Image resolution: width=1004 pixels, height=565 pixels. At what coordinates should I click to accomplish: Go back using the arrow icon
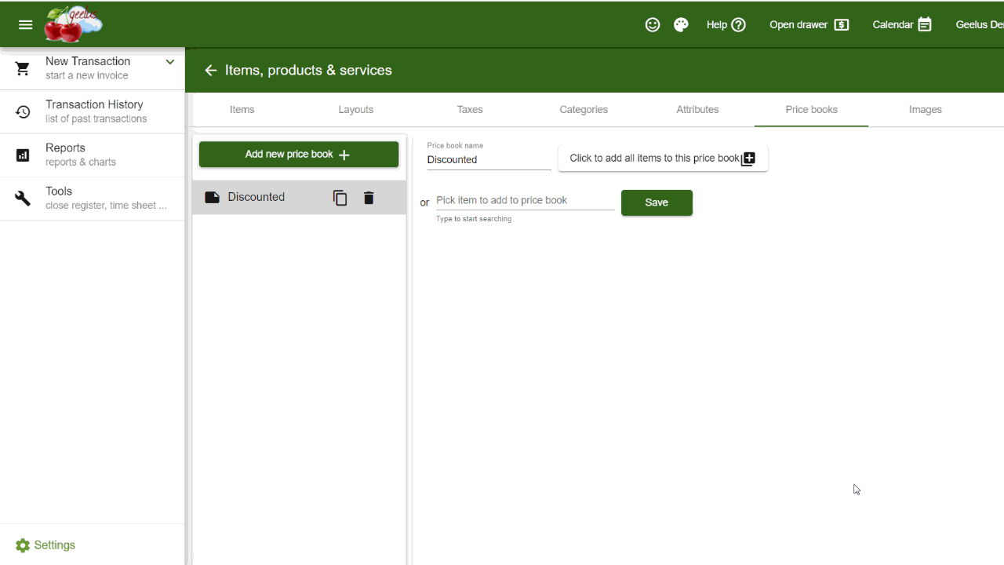(210, 71)
